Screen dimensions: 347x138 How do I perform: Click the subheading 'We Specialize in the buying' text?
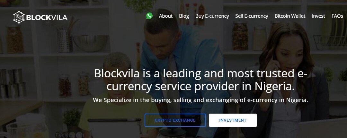200,100
